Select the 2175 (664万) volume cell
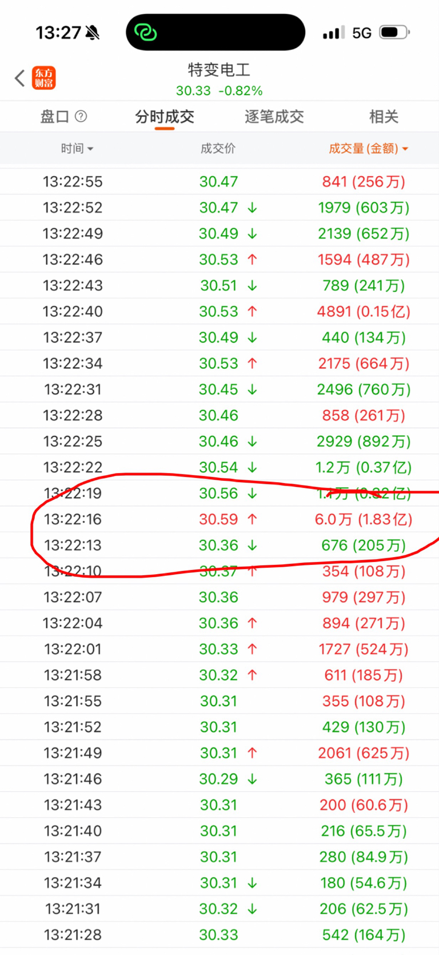The image size is (439, 955). tap(364, 364)
